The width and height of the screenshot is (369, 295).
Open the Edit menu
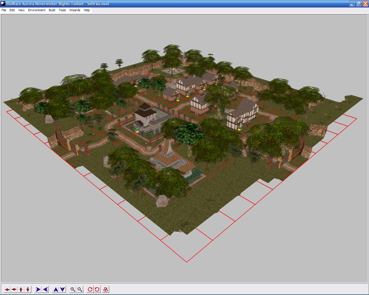coord(12,10)
